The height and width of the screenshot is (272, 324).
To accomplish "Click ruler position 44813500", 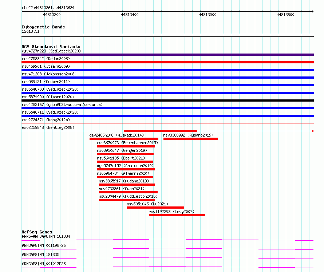I will tap(208, 15).
